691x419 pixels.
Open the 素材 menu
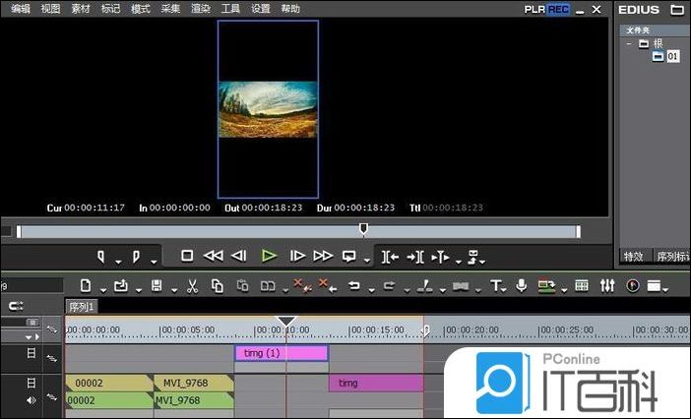pos(80,9)
